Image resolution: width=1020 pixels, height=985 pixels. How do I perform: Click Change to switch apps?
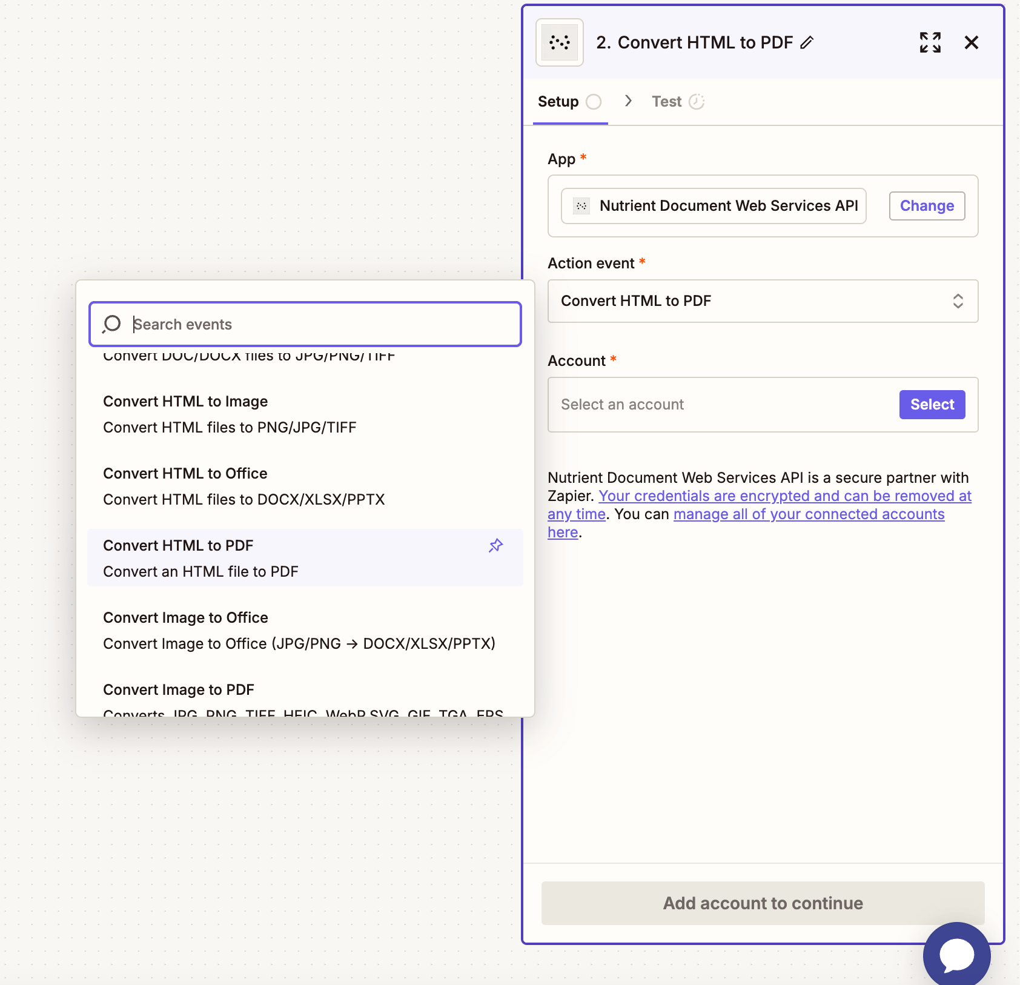coord(927,206)
